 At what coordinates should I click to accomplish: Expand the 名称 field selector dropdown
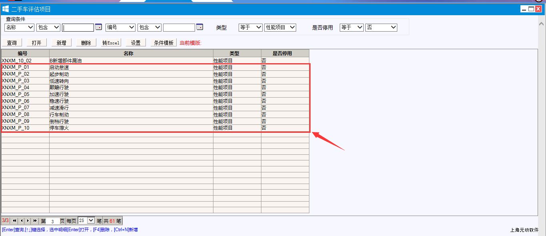tap(19, 27)
